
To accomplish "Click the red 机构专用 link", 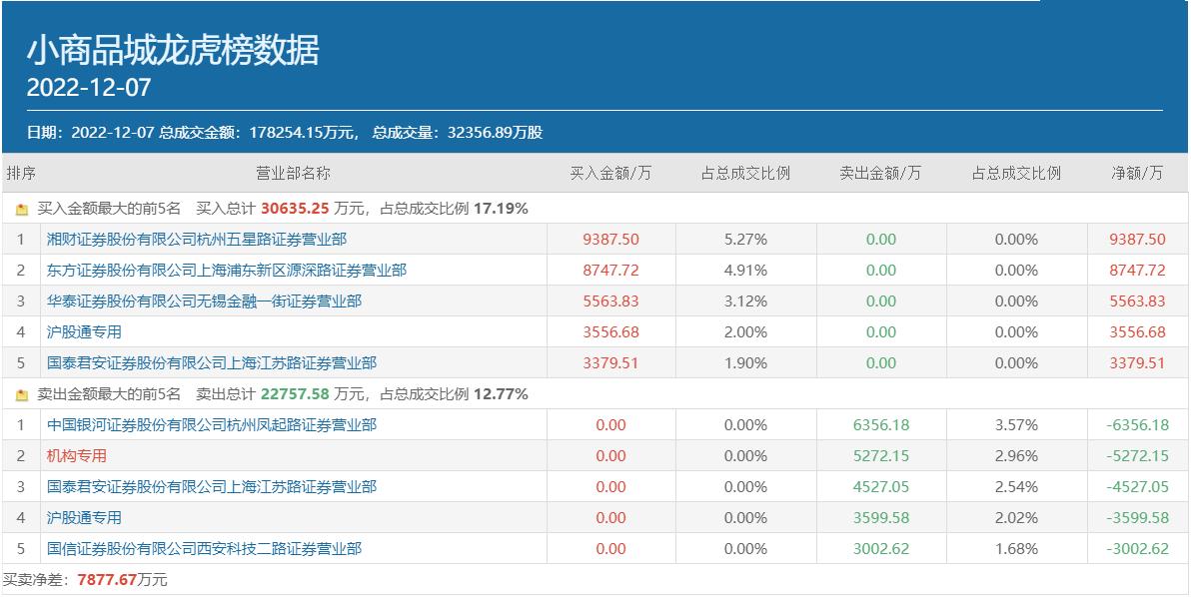I will point(77,456).
